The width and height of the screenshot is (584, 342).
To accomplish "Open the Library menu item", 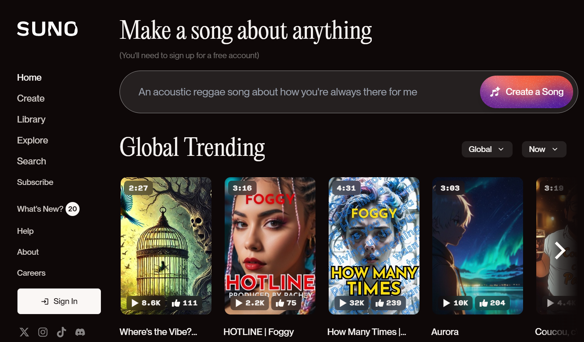I will (x=31, y=119).
